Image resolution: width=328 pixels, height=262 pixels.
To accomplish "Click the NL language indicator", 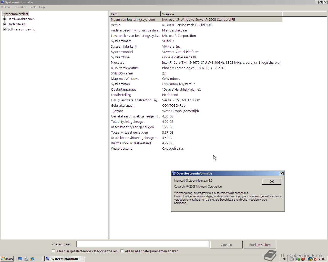I will coord(284,259).
